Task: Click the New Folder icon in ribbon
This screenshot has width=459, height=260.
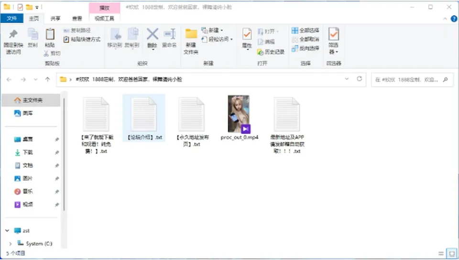Action: point(191,34)
